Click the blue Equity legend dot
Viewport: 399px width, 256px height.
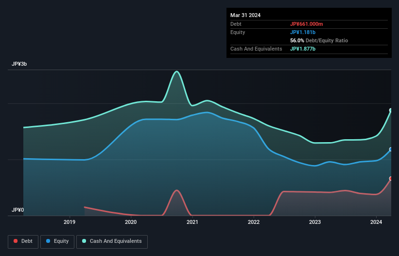pos(48,241)
